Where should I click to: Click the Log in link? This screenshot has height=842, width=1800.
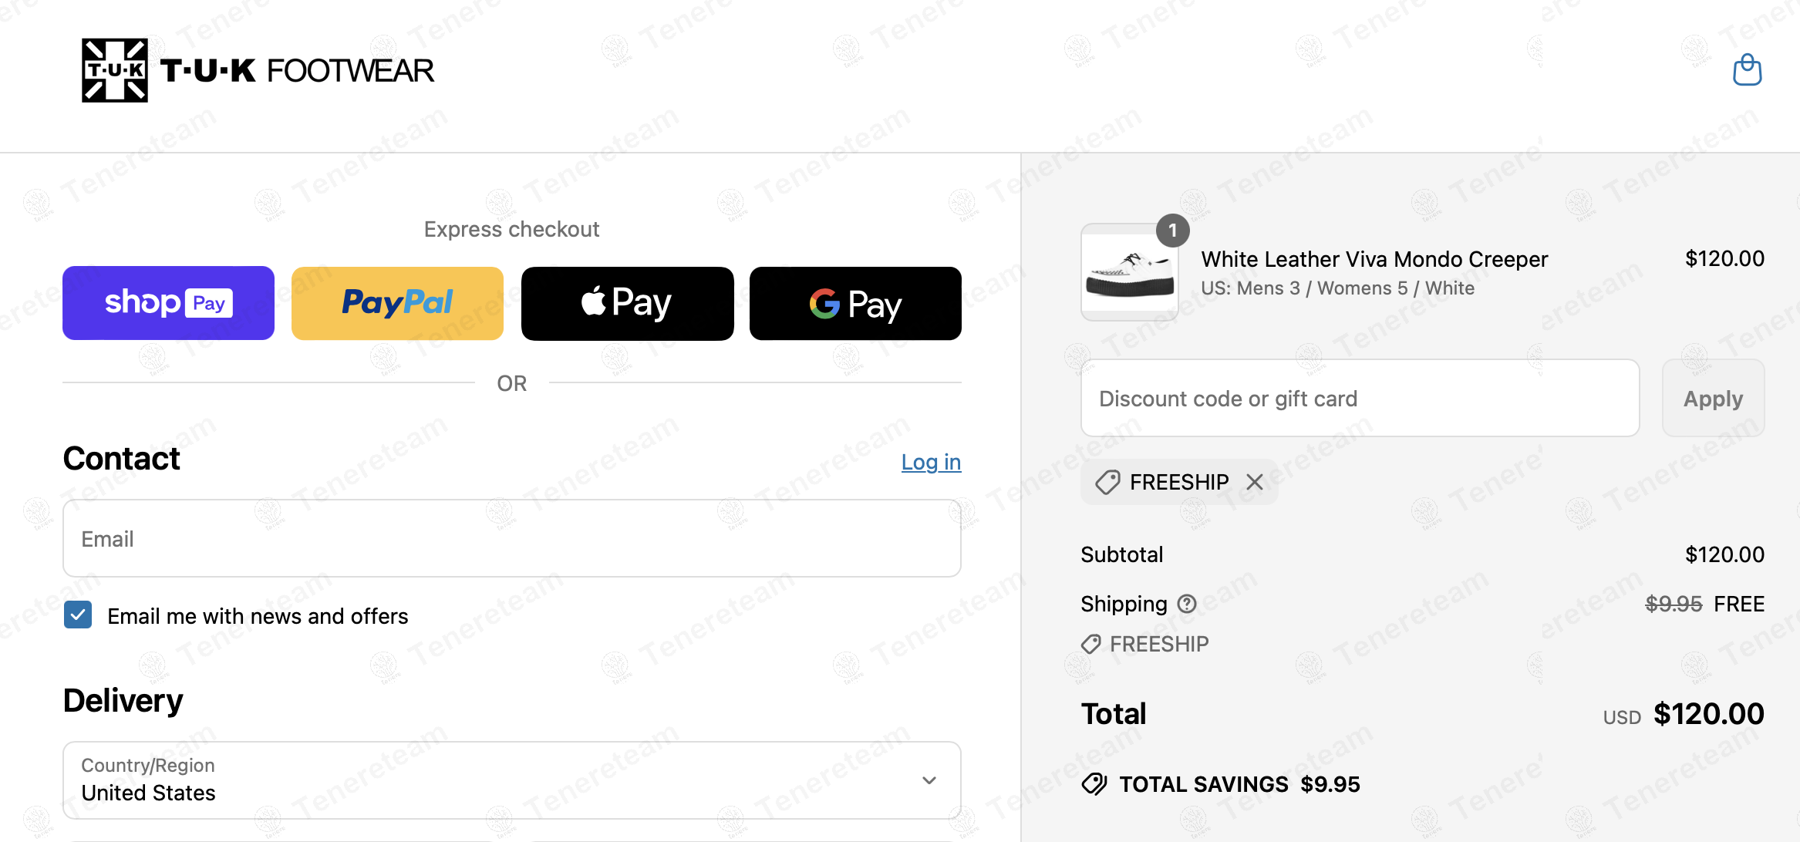coord(931,462)
